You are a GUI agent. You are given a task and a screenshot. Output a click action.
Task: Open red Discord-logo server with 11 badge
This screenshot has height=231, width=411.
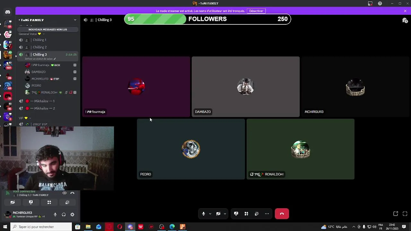click(8, 96)
